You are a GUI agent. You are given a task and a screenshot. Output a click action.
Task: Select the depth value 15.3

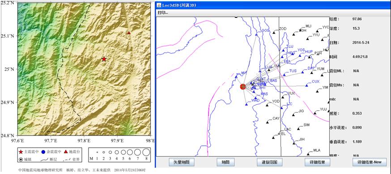tap(356, 29)
